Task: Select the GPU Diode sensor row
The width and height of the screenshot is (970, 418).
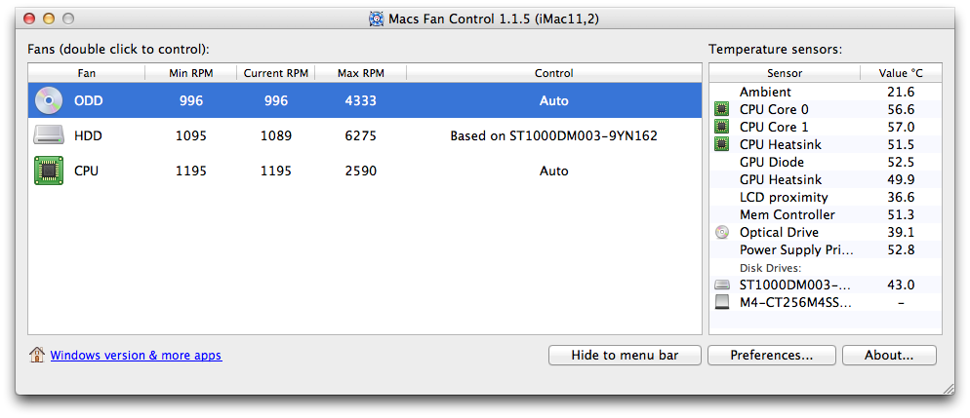Action: pos(826,163)
